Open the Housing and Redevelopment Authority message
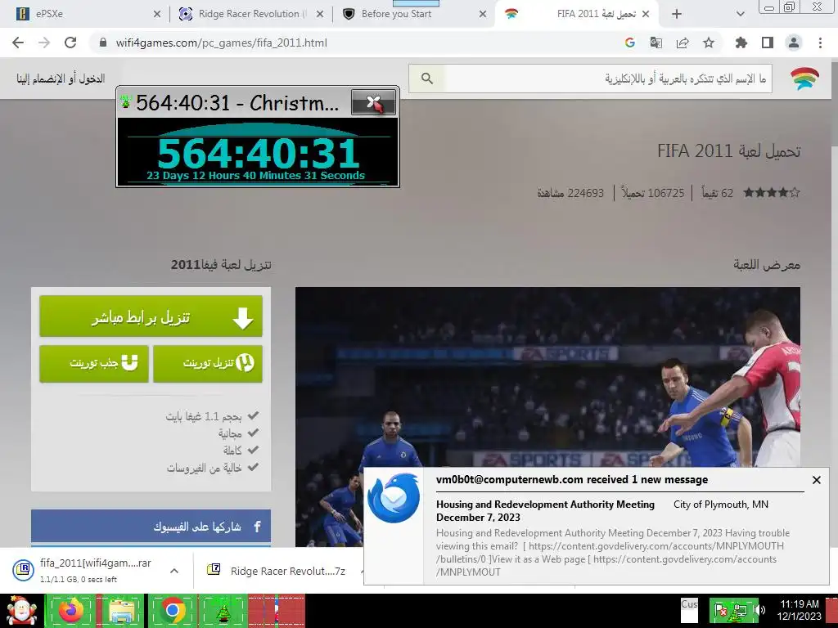838x628 pixels. [545, 510]
